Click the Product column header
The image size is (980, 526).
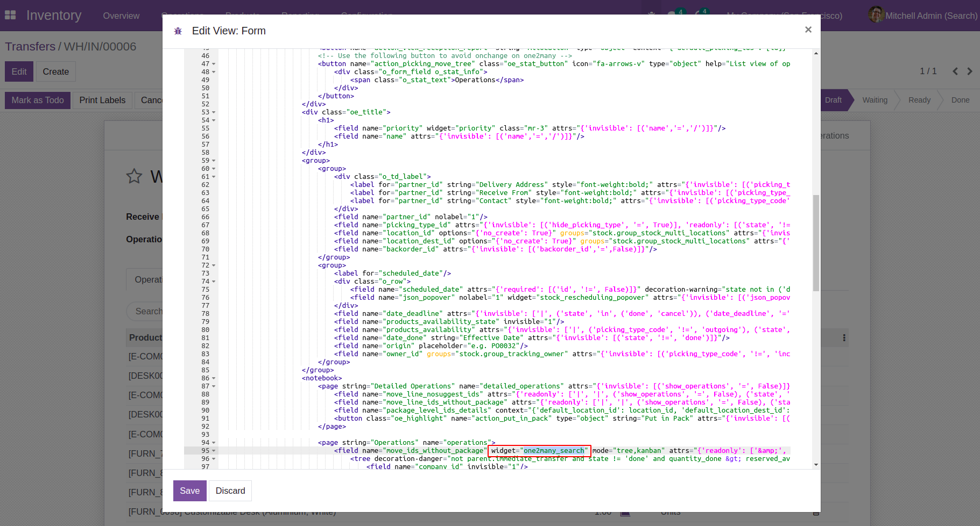145,338
